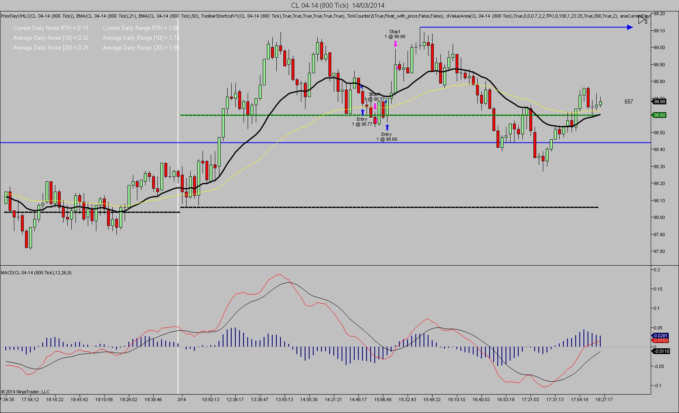Click the 'Entry 1 @ 98.68' label
Screen dimensions: 679x413
coord(387,137)
